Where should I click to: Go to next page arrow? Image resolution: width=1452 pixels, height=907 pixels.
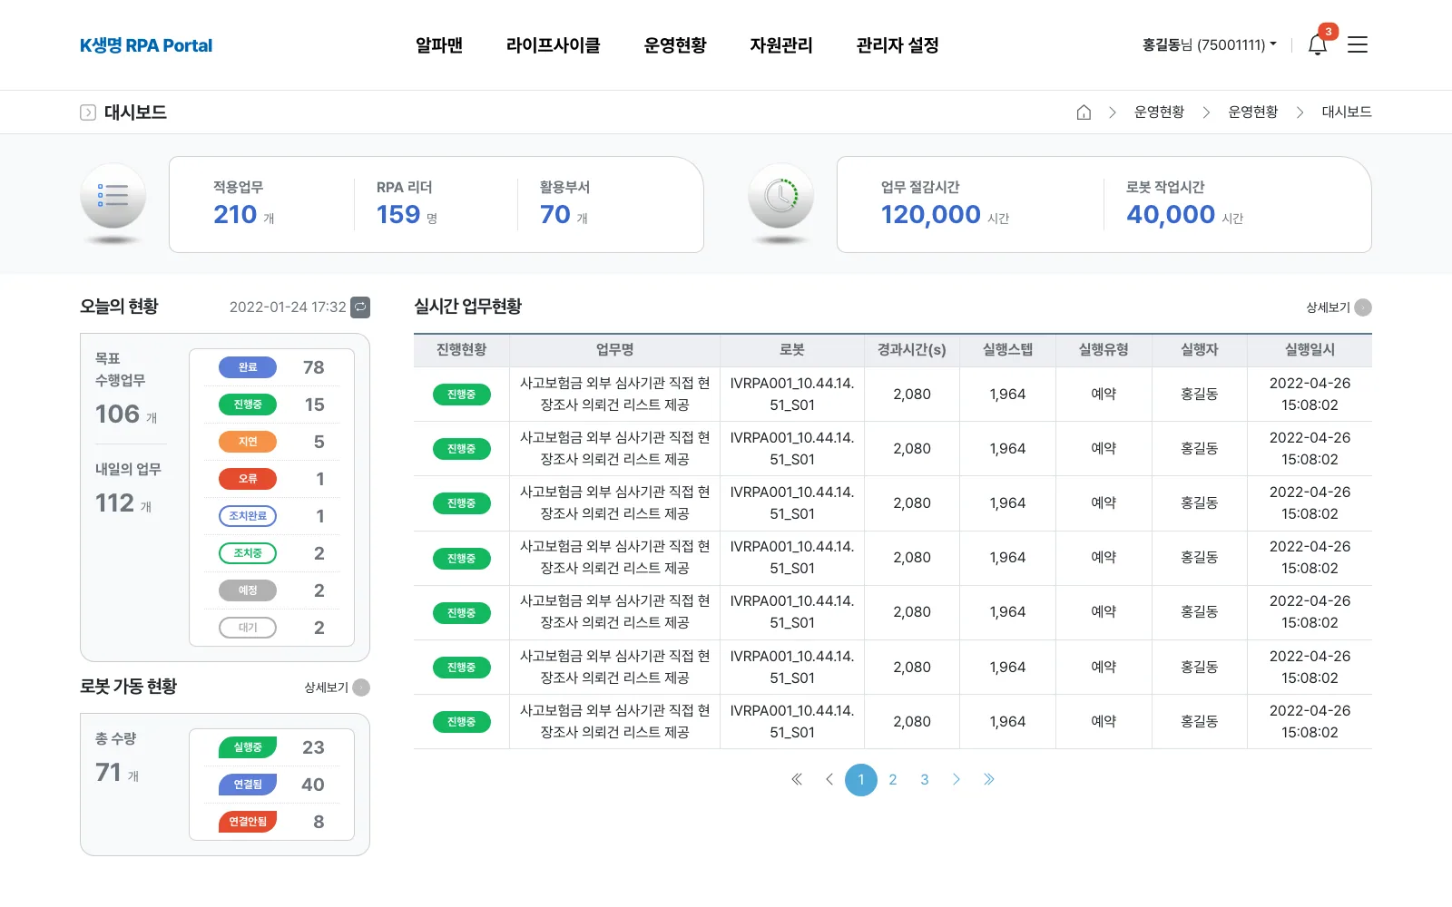pos(957,779)
